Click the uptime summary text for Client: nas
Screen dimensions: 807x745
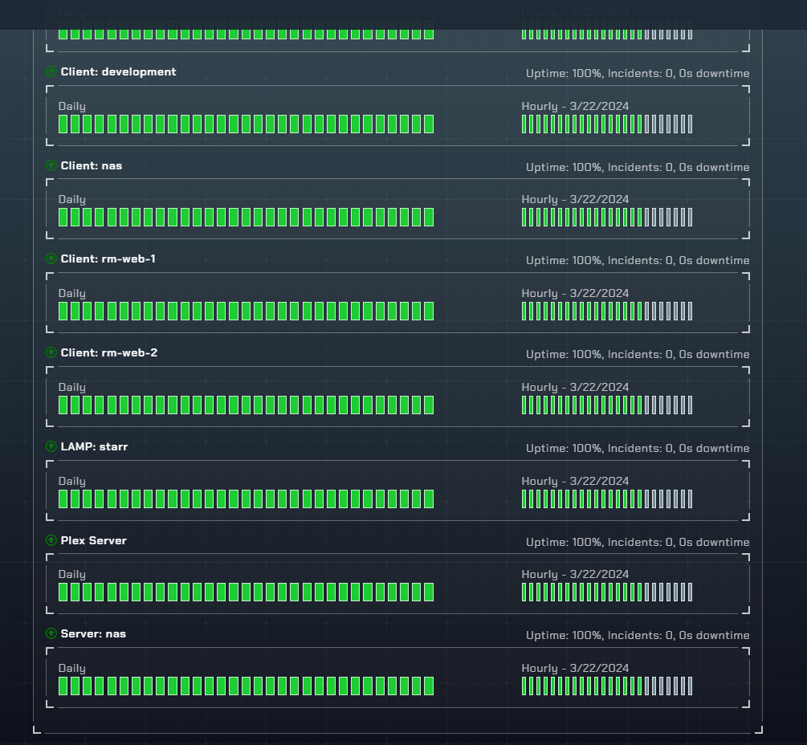point(638,167)
